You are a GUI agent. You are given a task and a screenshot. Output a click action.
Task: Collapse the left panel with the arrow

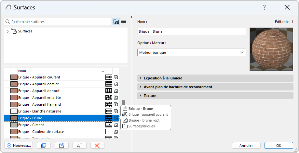tap(131, 17)
